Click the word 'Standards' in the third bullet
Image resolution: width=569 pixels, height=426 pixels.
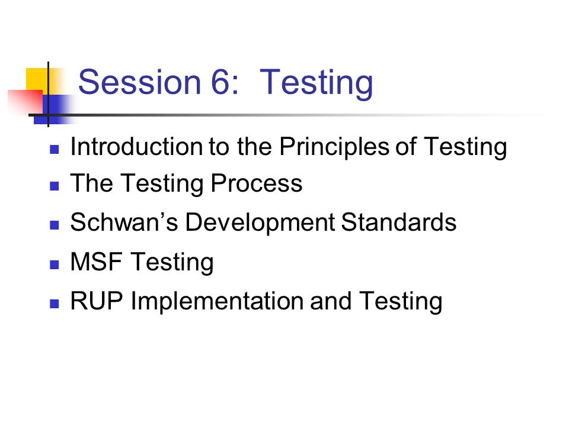(398, 222)
